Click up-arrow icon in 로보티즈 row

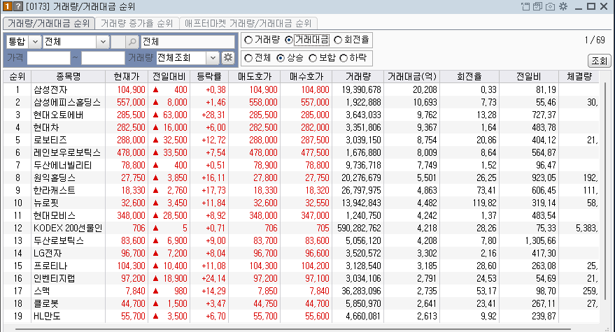[x=156, y=140]
